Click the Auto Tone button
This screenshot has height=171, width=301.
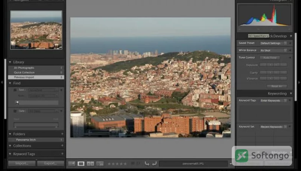[270, 58]
